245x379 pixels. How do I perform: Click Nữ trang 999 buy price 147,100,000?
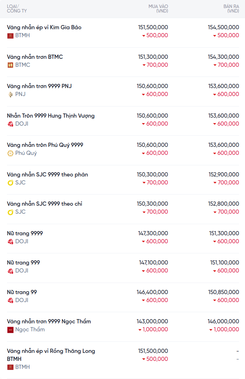coord(153,262)
